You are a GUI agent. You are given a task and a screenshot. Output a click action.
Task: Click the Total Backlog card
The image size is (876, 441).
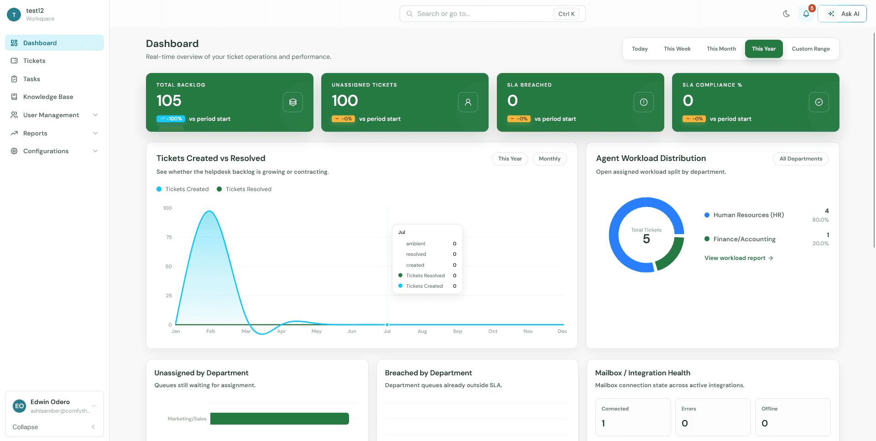[229, 102]
